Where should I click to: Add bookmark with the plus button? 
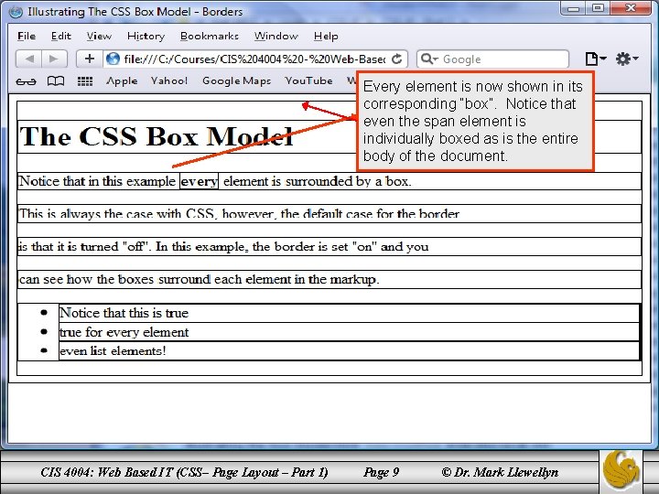point(89,59)
